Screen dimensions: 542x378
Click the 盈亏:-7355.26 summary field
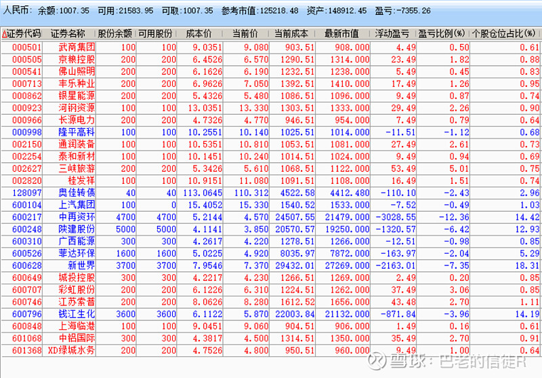402,11
